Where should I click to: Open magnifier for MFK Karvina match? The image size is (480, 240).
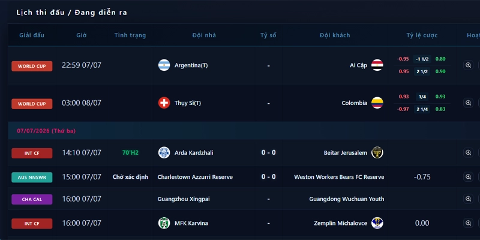point(468,223)
